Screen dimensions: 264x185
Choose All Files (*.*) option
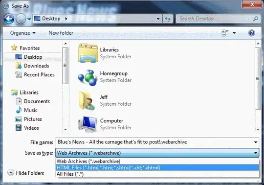[x=157, y=174]
